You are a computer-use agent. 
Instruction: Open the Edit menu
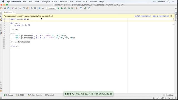(x=31, y=2)
